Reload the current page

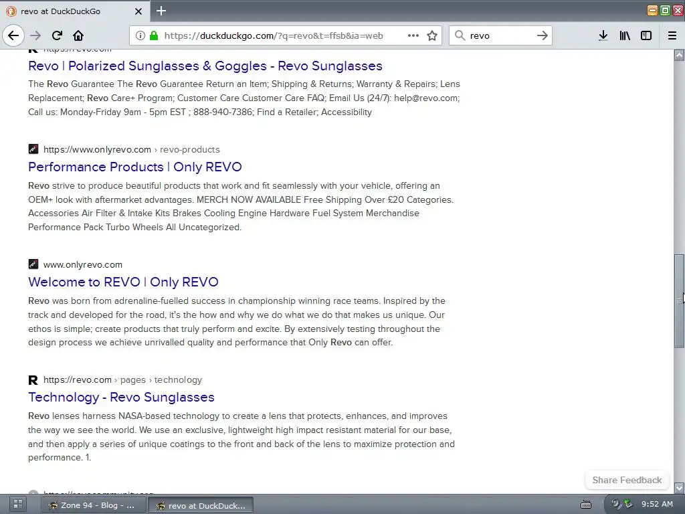(x=58, y=35)
